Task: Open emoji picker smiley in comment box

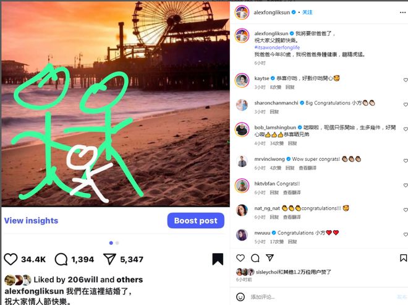Action: (x=240, y=297)
